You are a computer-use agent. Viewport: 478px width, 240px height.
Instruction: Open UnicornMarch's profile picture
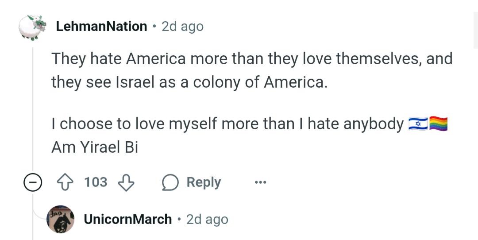60,219
